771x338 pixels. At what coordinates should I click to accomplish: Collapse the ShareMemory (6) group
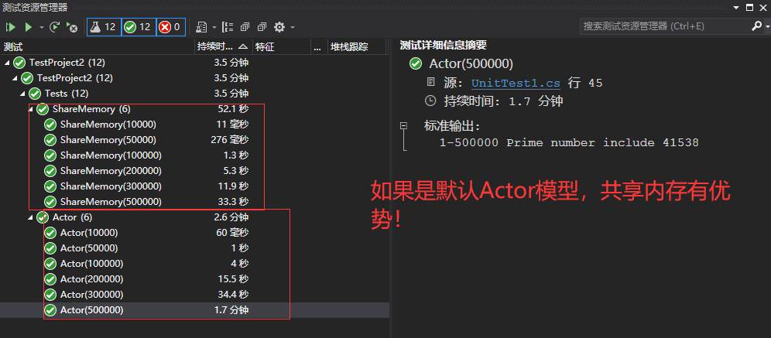pos(31,108)
